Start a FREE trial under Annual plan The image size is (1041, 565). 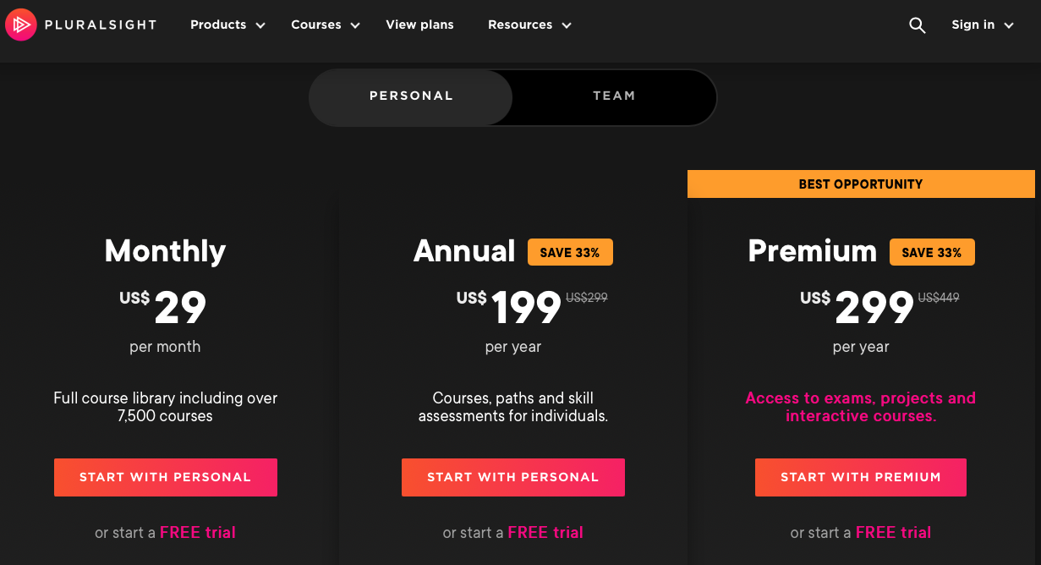coord(545,532)
